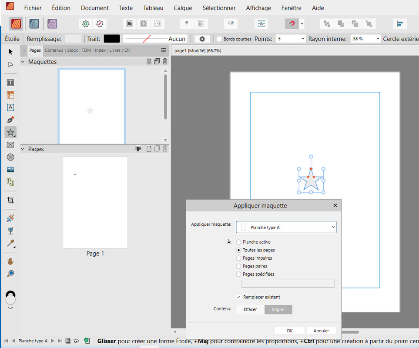Select the Zoom magnifier tool

point(10,274)
